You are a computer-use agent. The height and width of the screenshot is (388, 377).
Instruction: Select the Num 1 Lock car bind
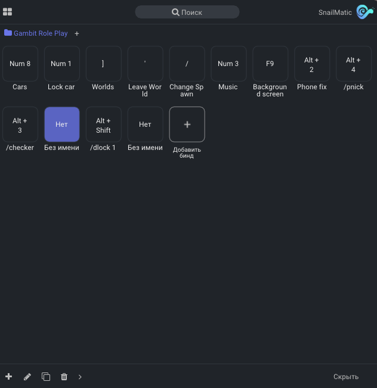pyautogui.click(x=62, y=64)
